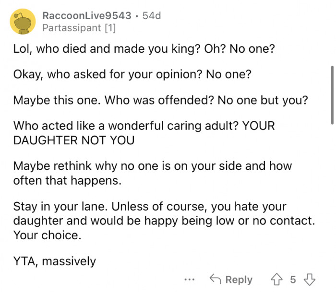
Task: Click the vote count number 5
Action: [x=293, y=280]
